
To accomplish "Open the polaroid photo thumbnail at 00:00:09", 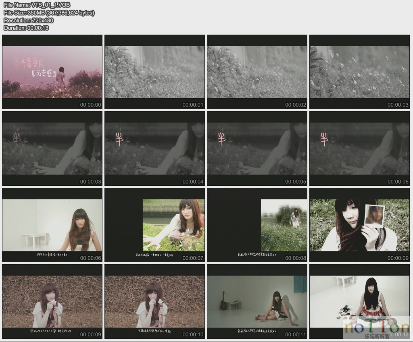I will pyautogui.click(x=359, y=225).
